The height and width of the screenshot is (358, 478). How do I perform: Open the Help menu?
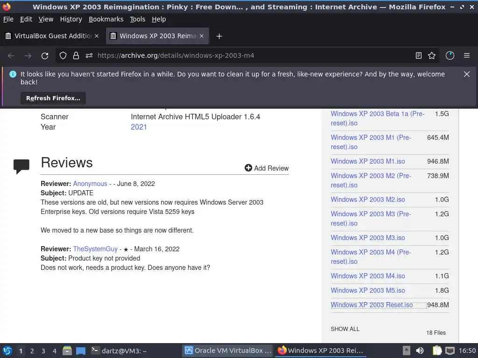(159, 19)
